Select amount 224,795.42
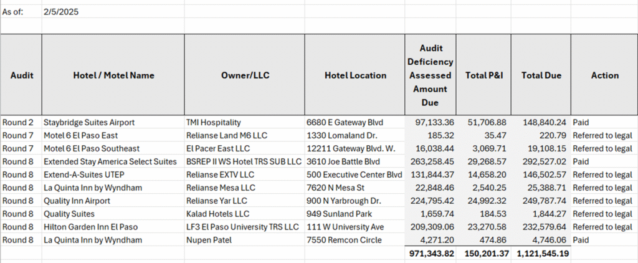Viewport: 638px width, 263px height. coord(431,201)
